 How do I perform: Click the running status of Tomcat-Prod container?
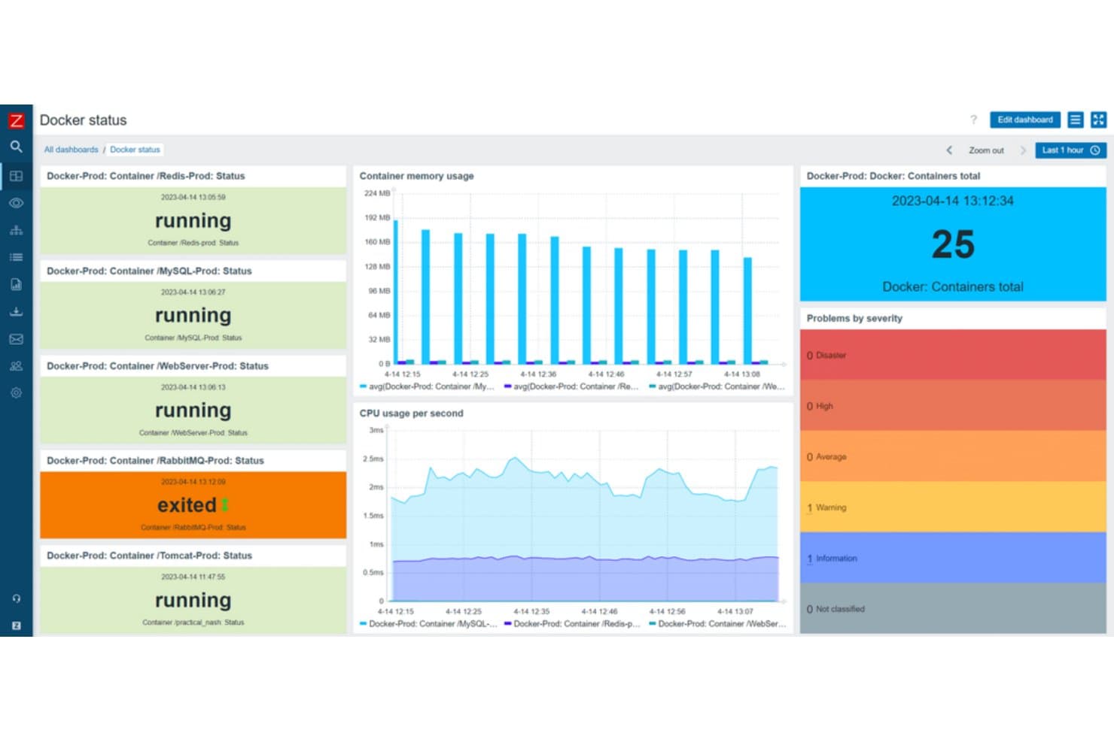point(193,600)
